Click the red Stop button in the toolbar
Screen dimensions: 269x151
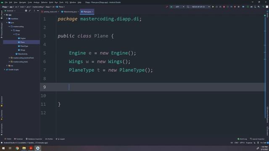pos(224,7)
